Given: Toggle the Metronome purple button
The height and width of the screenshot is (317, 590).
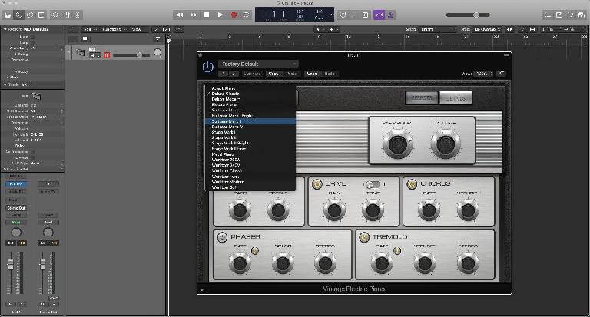Looking at the screenshot, I should tap(390, 15).
